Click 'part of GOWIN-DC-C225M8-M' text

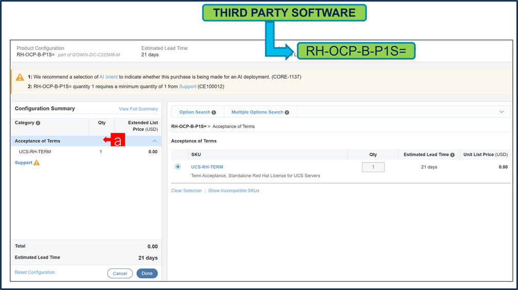(x=89, y=55)
